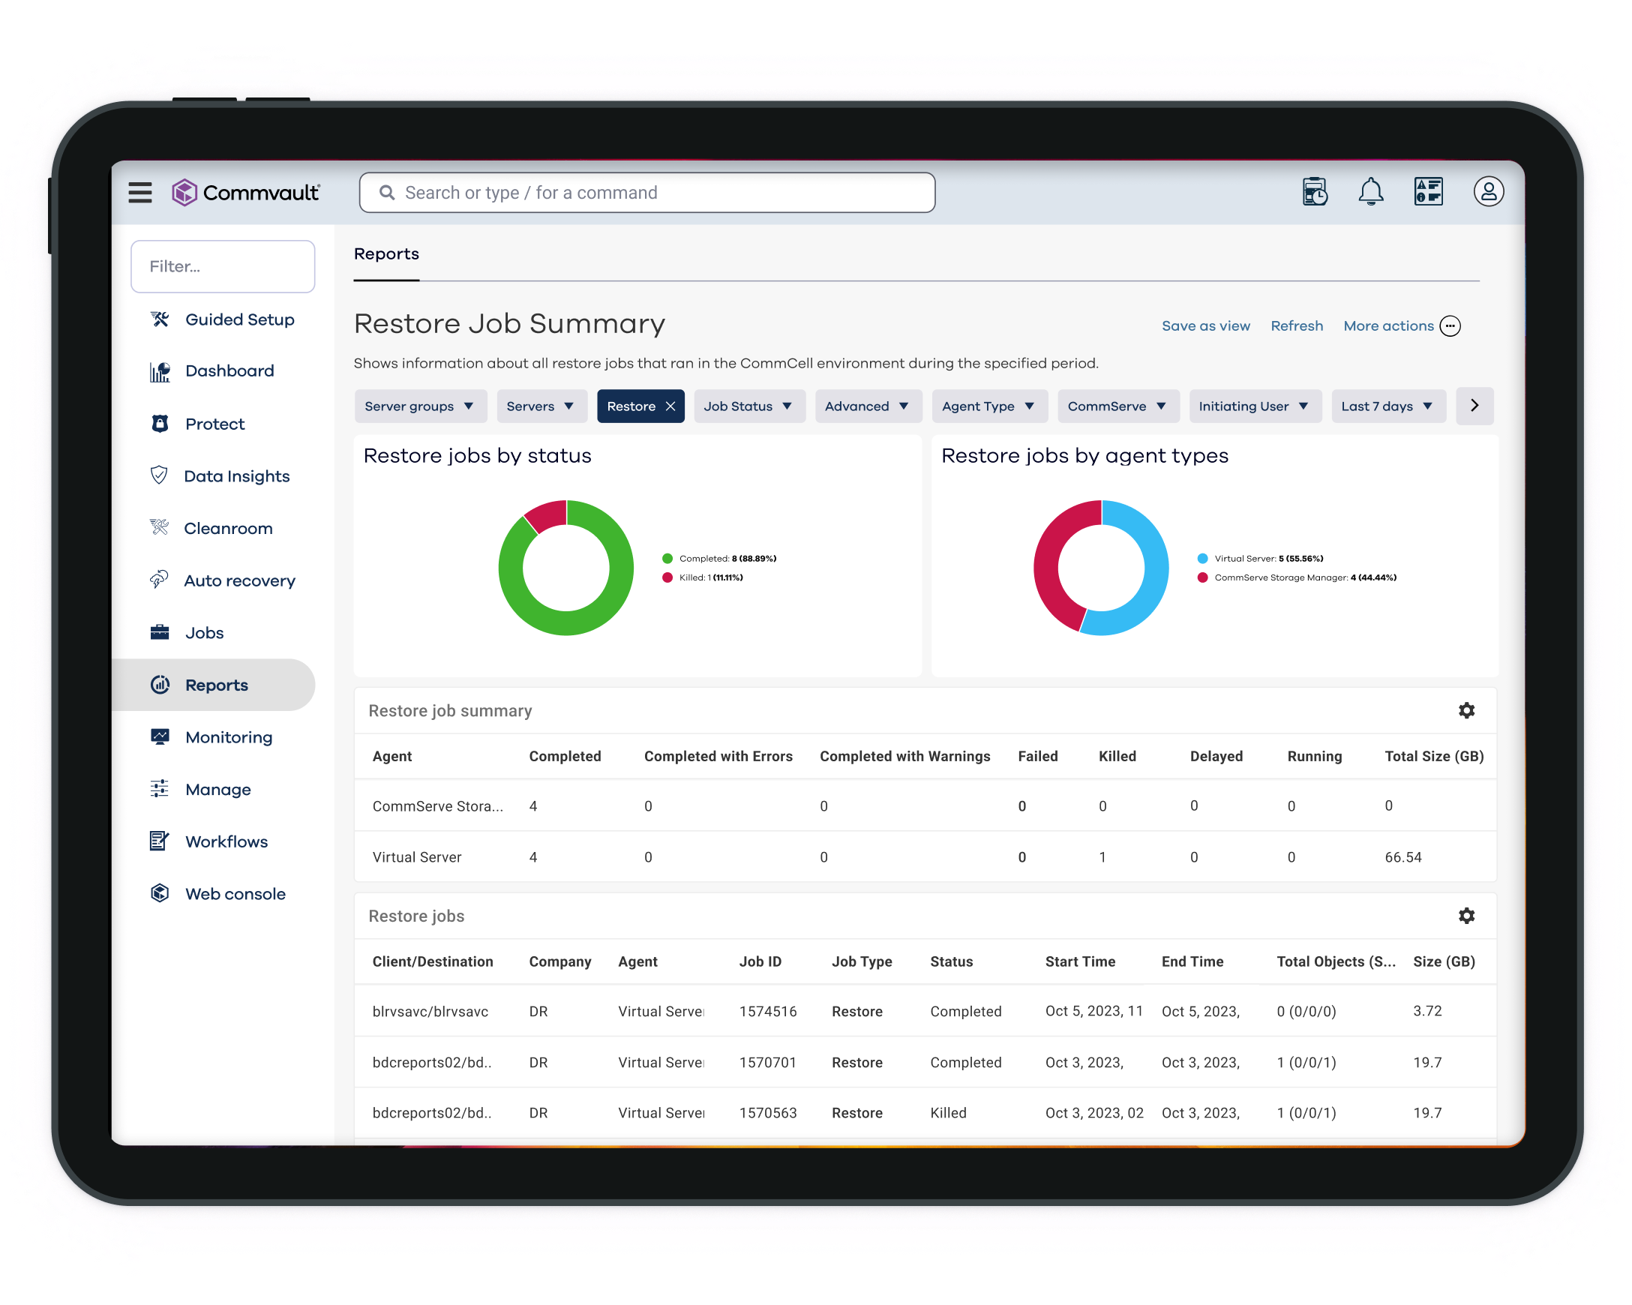Select the blrvsavc/blrvsavc client cell
This screenshot has width=1632, height=1305.
pyautogui.click(x=430, y=1011)
